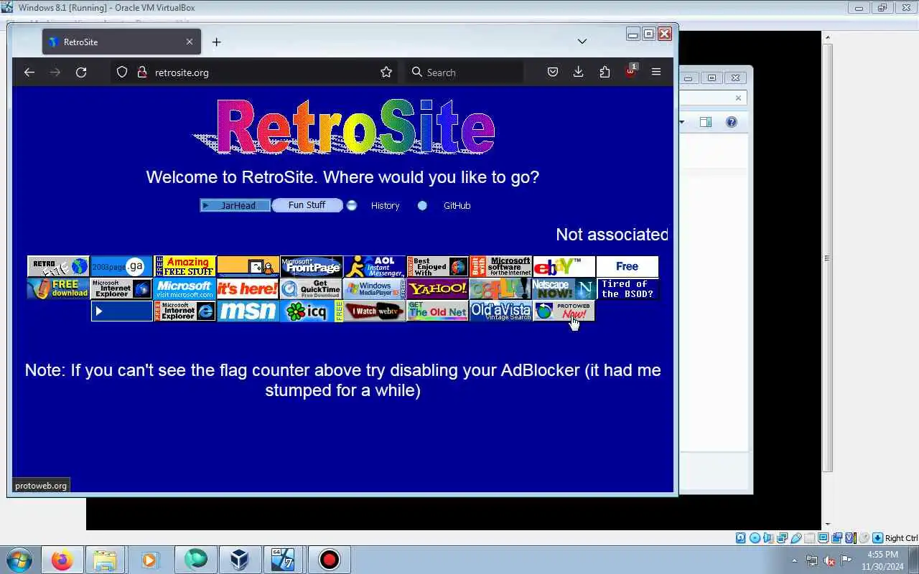This screenshot has height=574, width=919.
Task: Click the Amazing Free Stuff banner
Action: (x=185, y=266)
